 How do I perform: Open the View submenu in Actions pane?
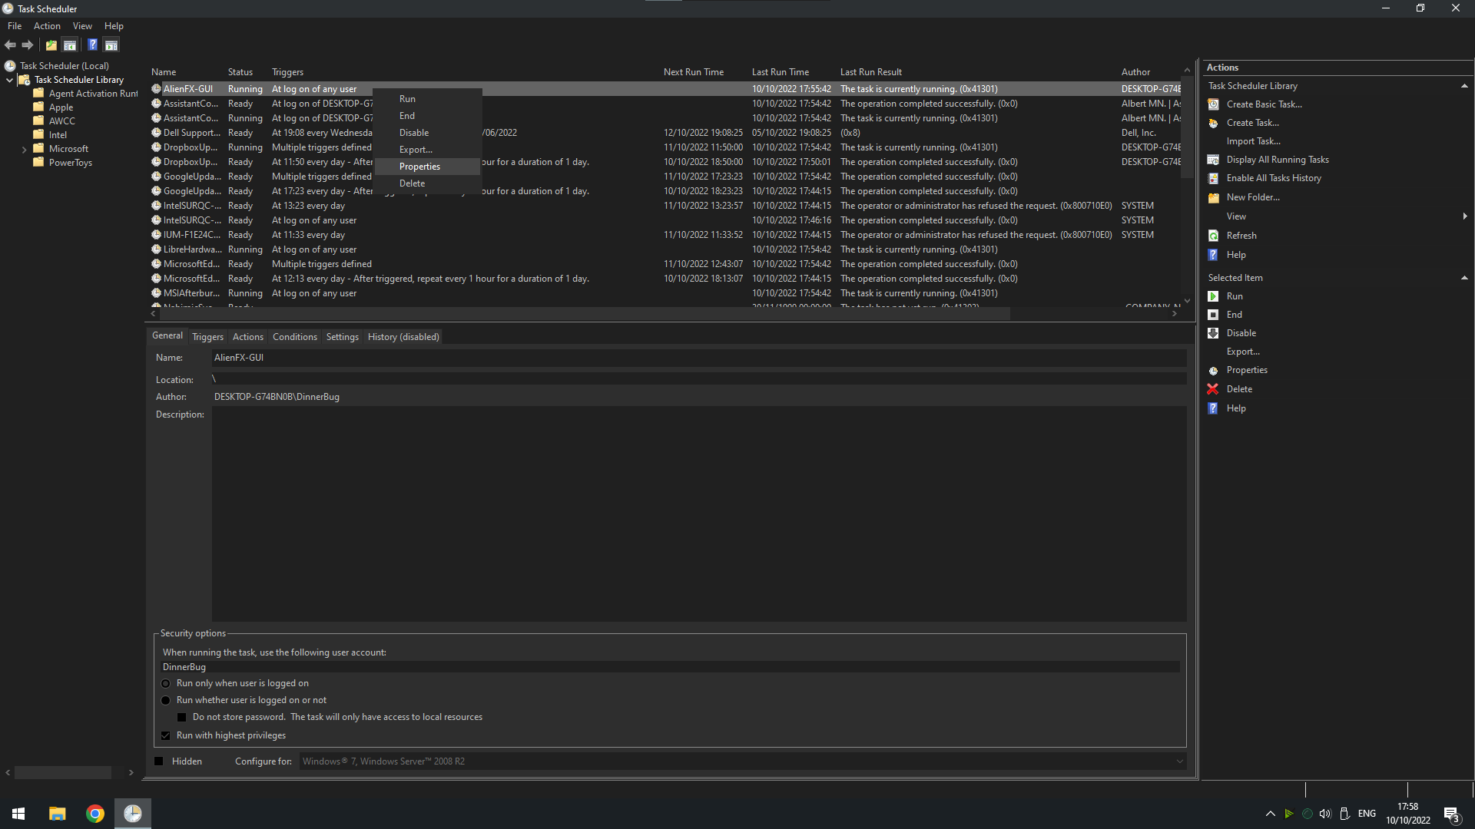pos(1236,216)
